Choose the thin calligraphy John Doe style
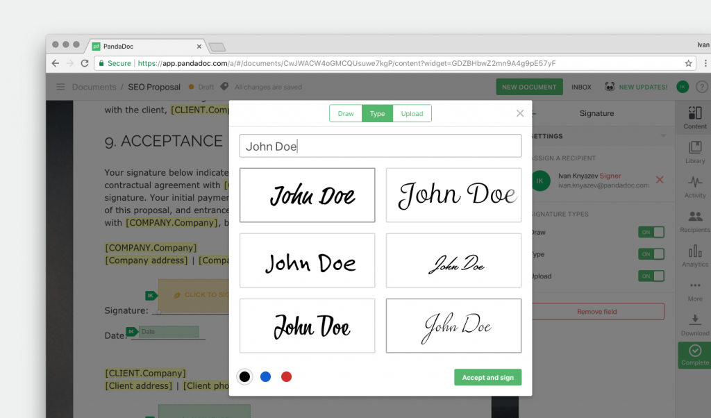The height and width of the screenshot is (418, 711). click(453, 326)
